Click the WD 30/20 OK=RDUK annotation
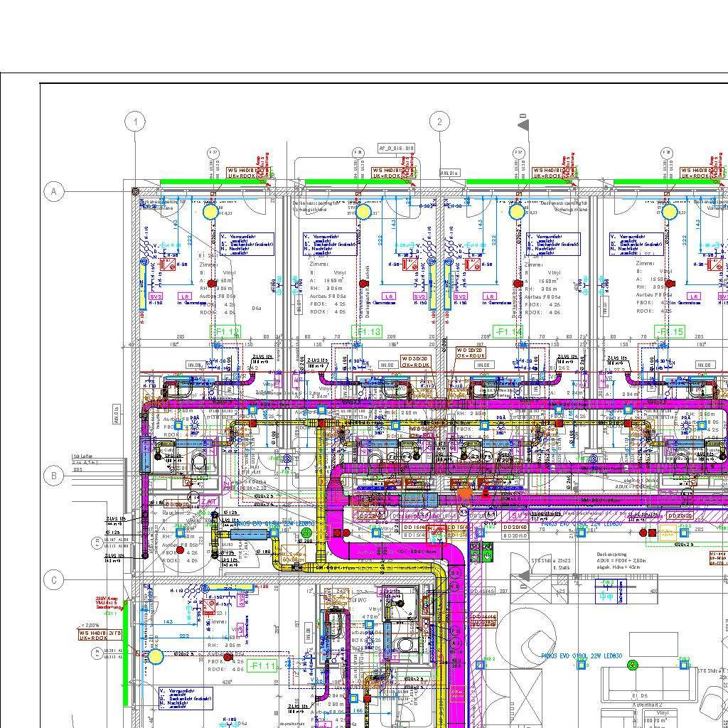 [x=416, y=361]
